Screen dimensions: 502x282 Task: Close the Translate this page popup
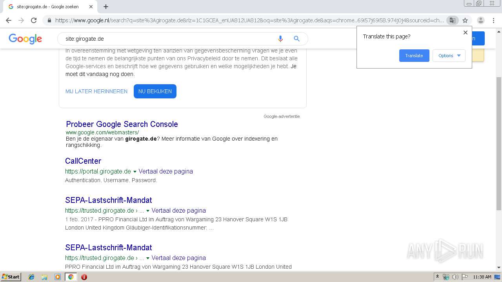pyautogui.click(x=466, y=33)
